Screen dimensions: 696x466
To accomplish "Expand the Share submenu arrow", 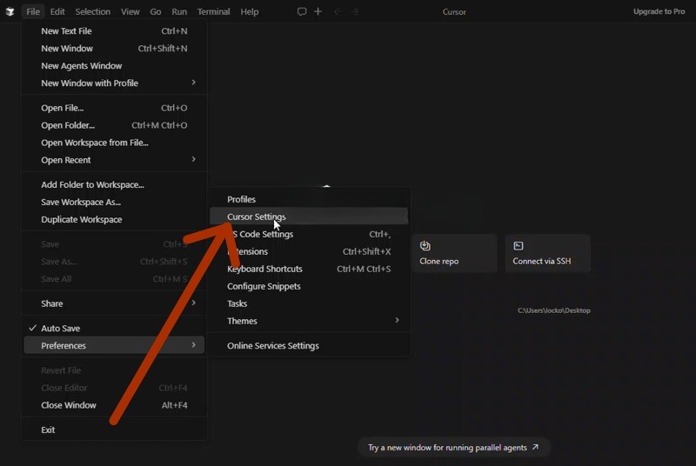I will coord(193,303).
